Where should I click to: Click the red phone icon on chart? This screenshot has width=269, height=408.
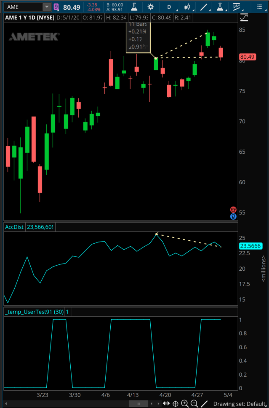233,210
